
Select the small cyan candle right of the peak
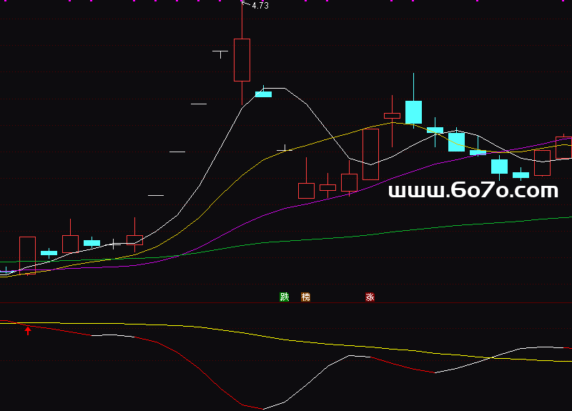click(x=263, y=94)
